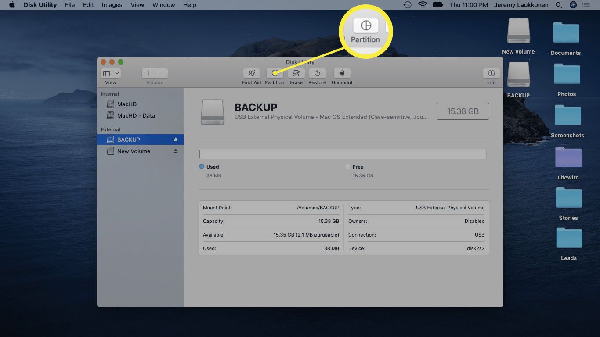Open Siri from menu bar

pos(573,5)
